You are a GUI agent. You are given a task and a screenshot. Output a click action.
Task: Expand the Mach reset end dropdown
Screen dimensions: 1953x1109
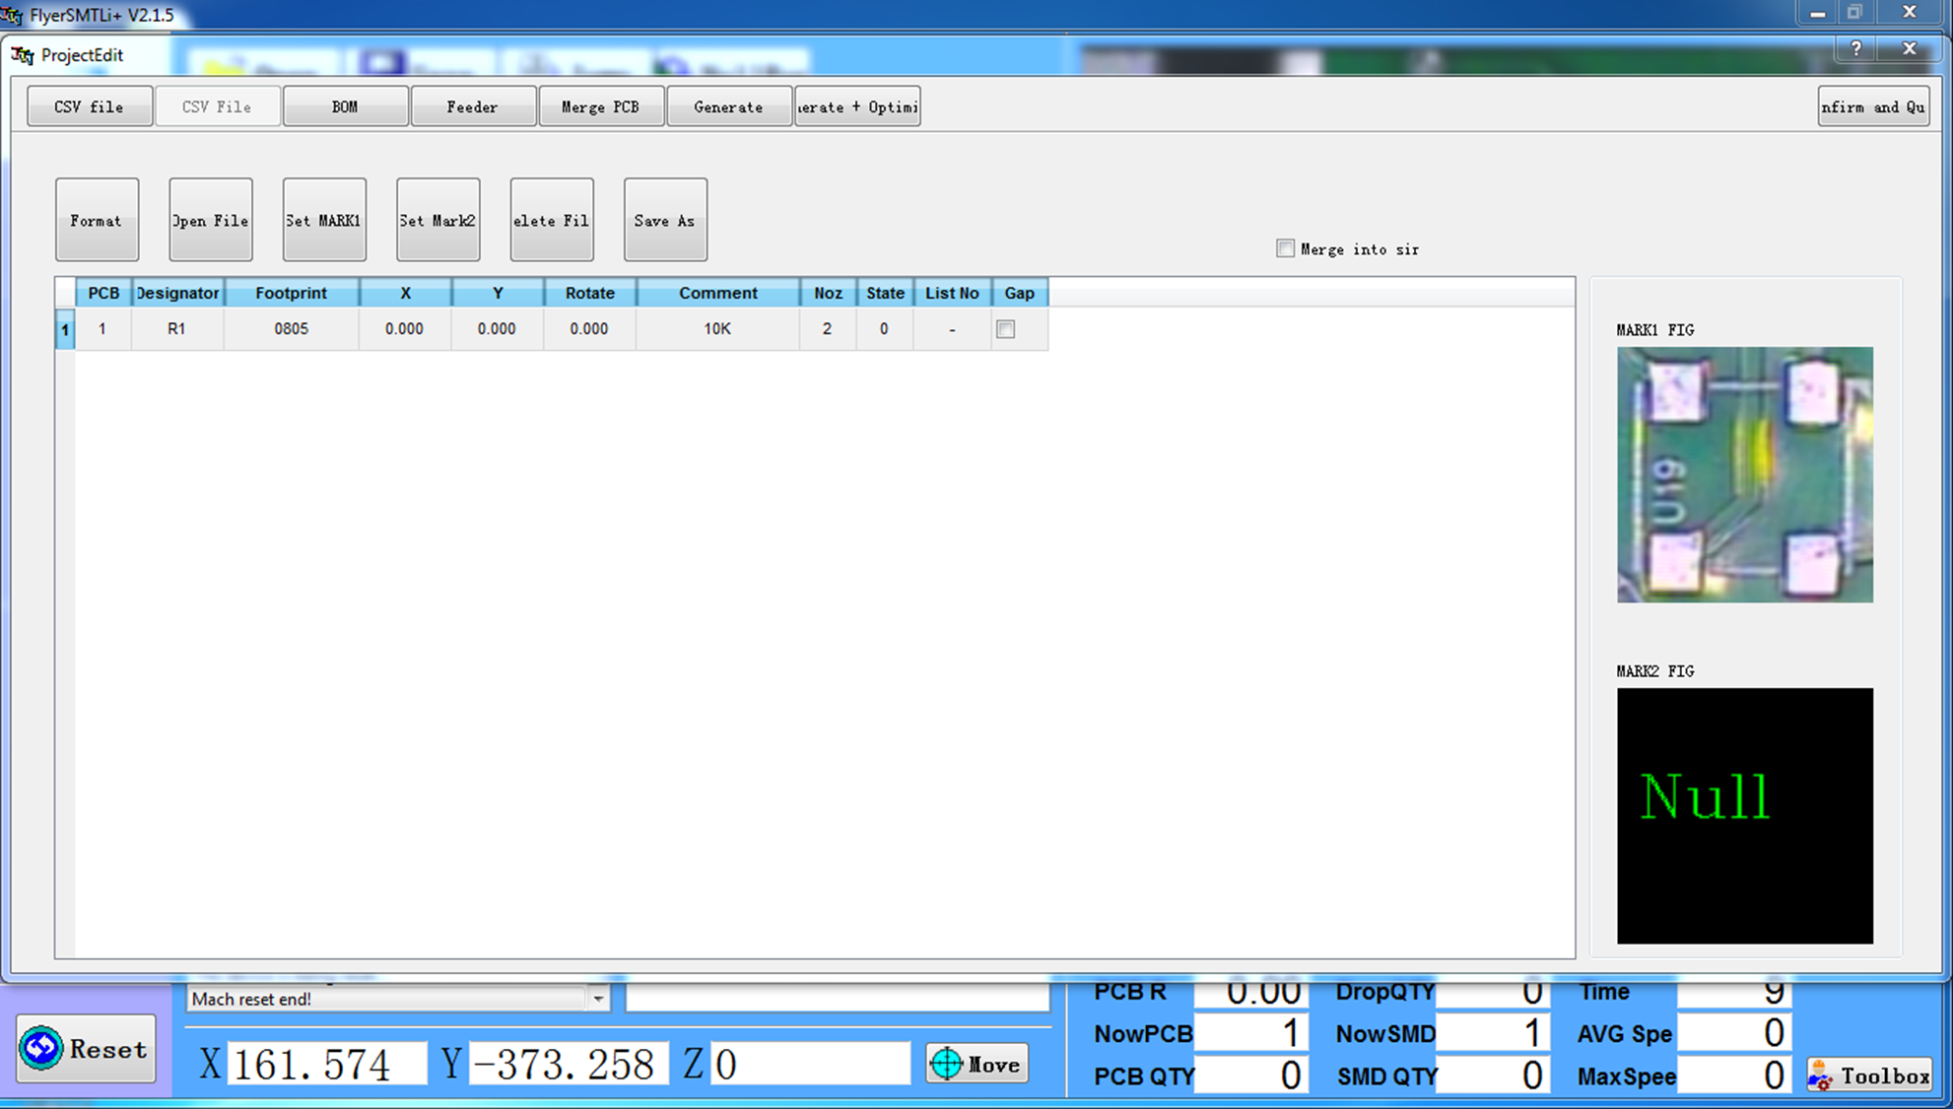pyautogui.click(x=597, y=999)
